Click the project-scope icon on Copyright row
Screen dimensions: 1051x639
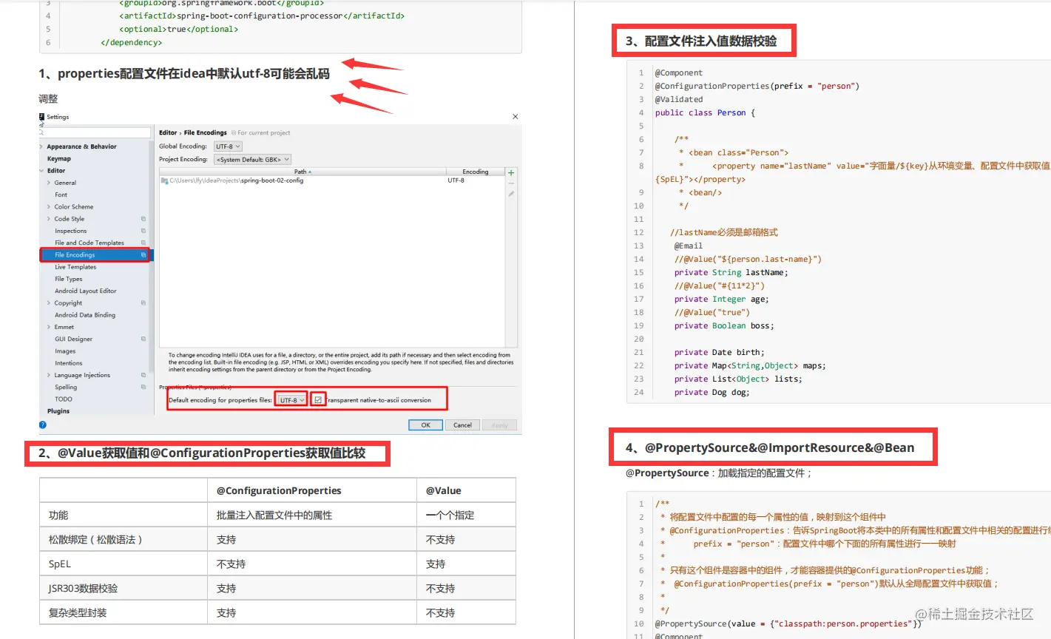[x=143, y=303]
